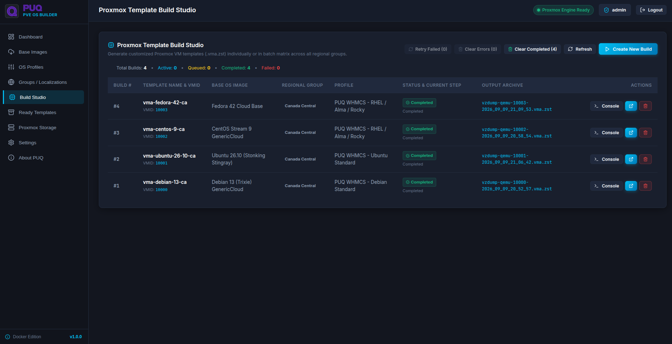Open external link for vma-debian-13-ca build
The image size is (672, 344).
point(631,186)
